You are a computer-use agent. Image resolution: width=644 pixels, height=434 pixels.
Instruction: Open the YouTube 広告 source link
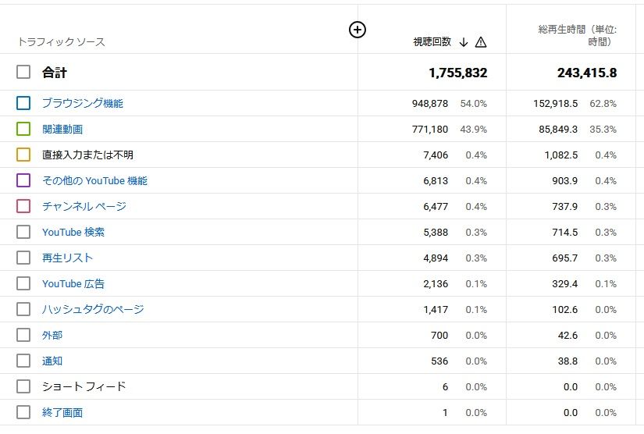73,283
